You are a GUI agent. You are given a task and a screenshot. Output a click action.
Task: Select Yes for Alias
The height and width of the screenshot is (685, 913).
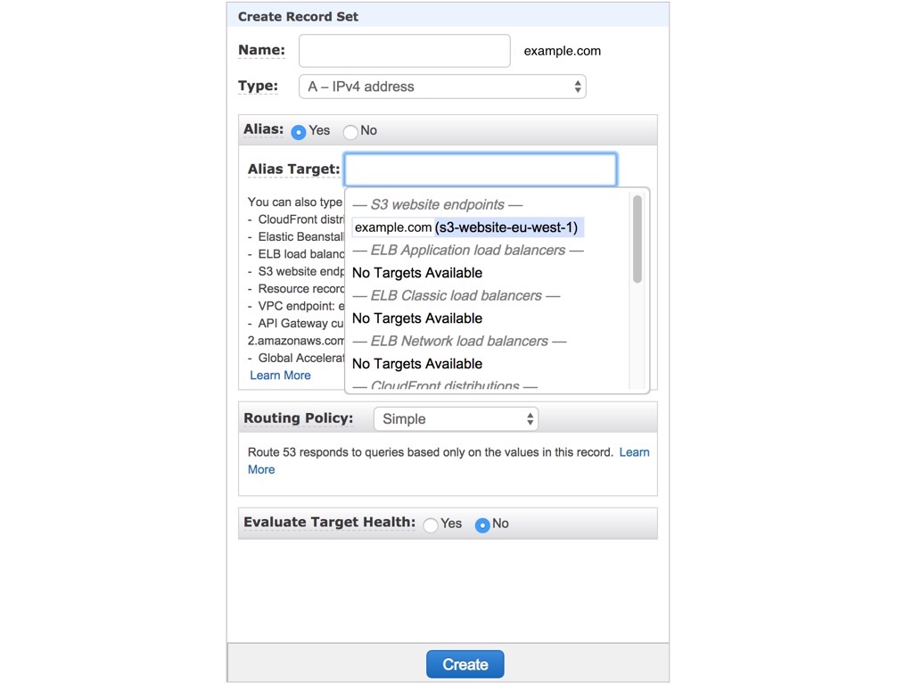[299, 132]
